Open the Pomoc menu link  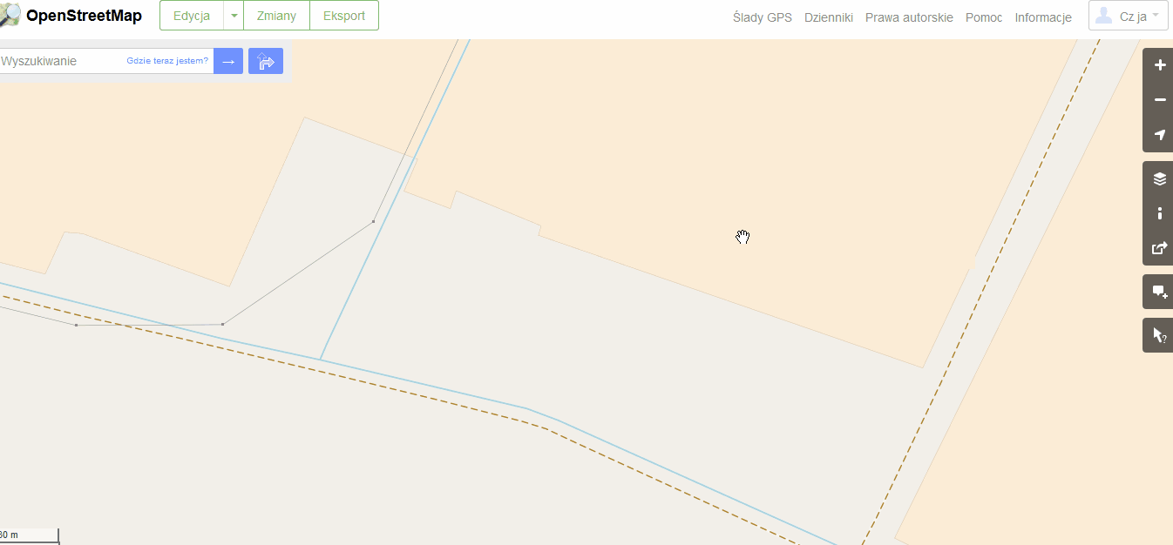pos(984,17)
